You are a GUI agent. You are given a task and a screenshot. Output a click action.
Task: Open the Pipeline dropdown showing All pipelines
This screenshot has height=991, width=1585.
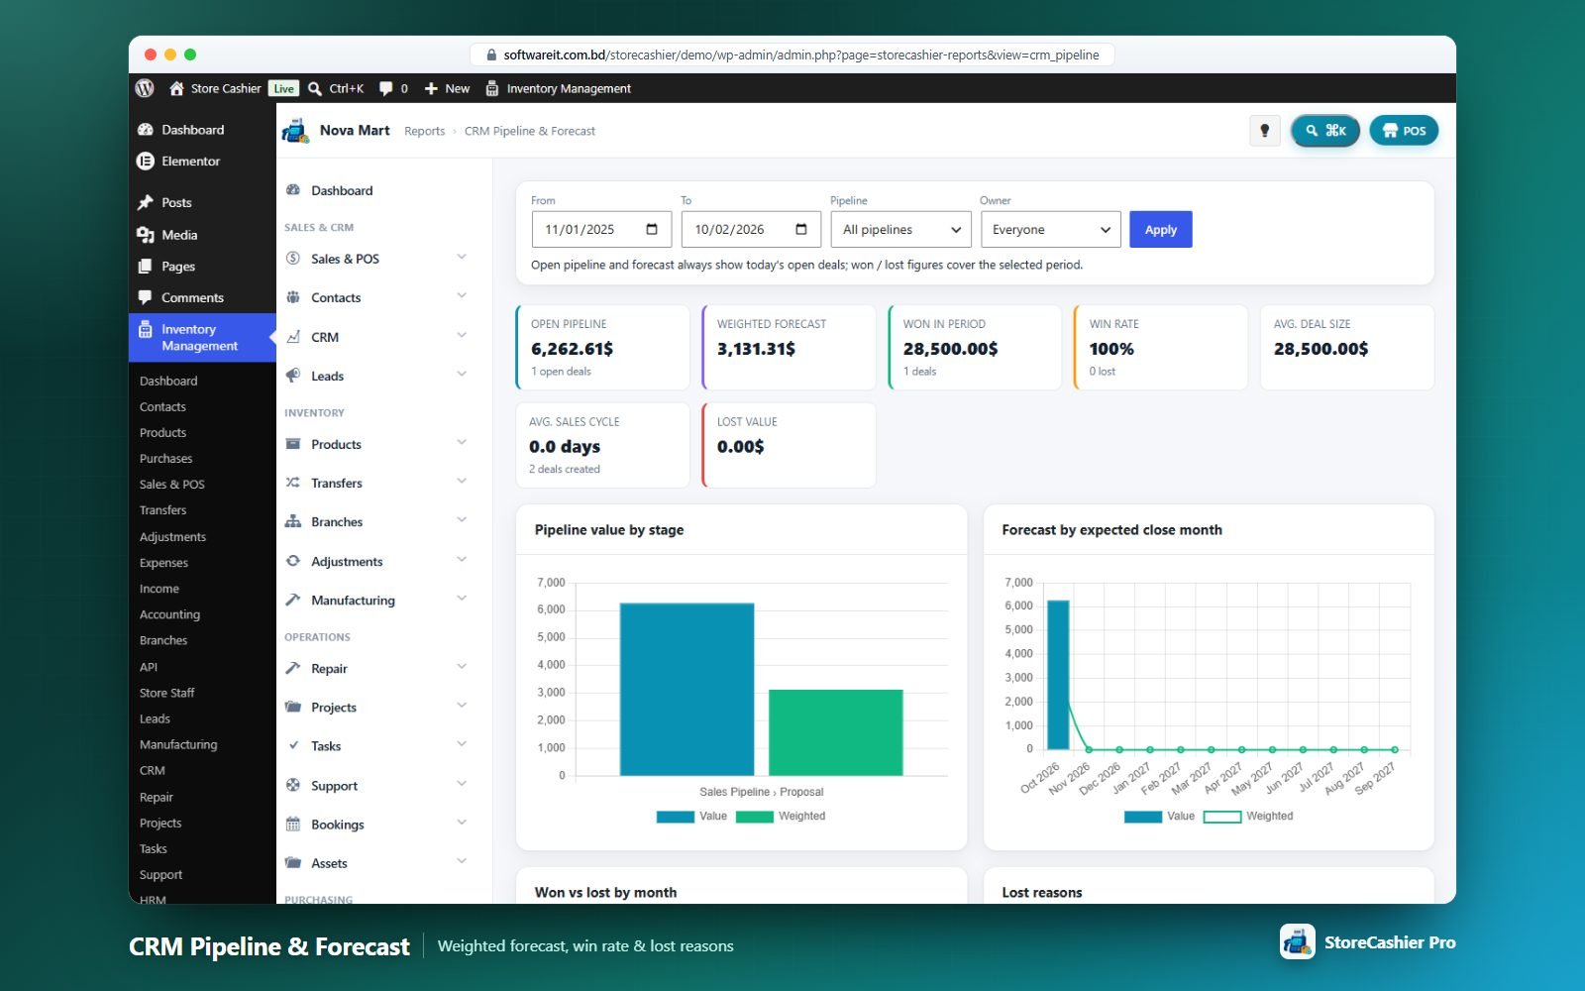901,229
